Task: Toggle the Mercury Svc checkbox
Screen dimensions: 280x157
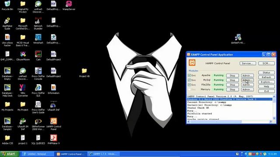Action: pyautogui.click(x=189, y=89)
